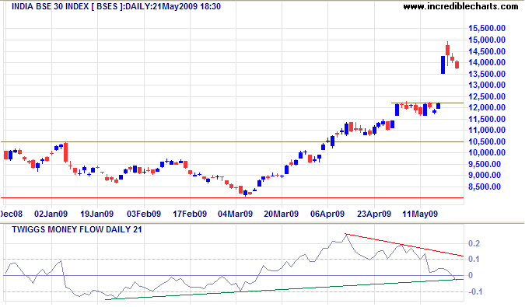Click the 06Apr09 date label
The height and width of the screenshot is (307, 525).
coord(327,214)
